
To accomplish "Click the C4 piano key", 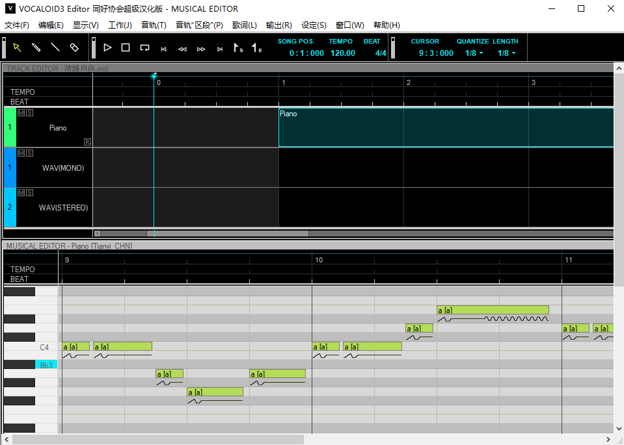I will tap(31, 347).
